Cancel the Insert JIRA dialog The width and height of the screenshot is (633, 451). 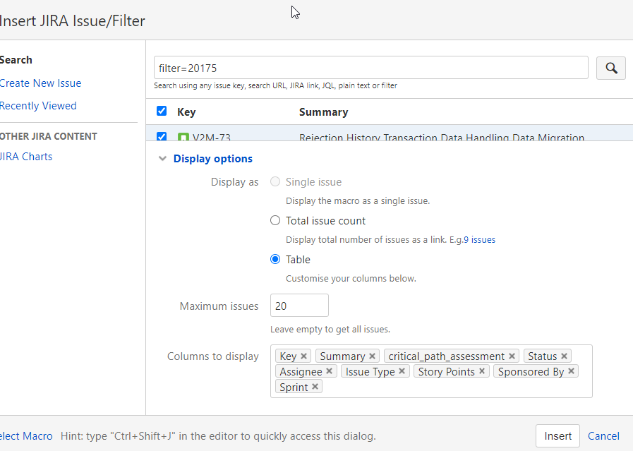(x=603, y=436)
